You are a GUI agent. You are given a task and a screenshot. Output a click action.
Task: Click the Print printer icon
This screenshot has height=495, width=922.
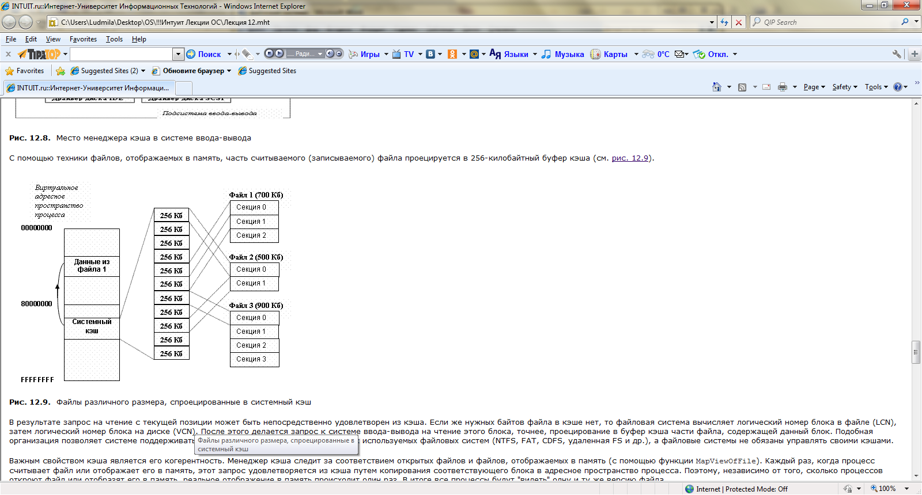[x=783, y=87]
